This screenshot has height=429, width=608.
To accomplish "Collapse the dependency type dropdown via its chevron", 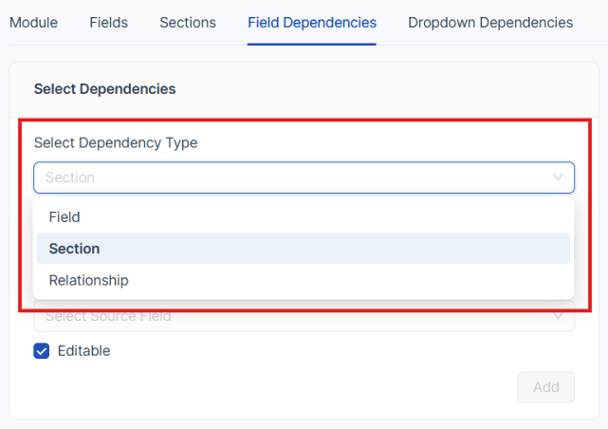I will 558,177.
